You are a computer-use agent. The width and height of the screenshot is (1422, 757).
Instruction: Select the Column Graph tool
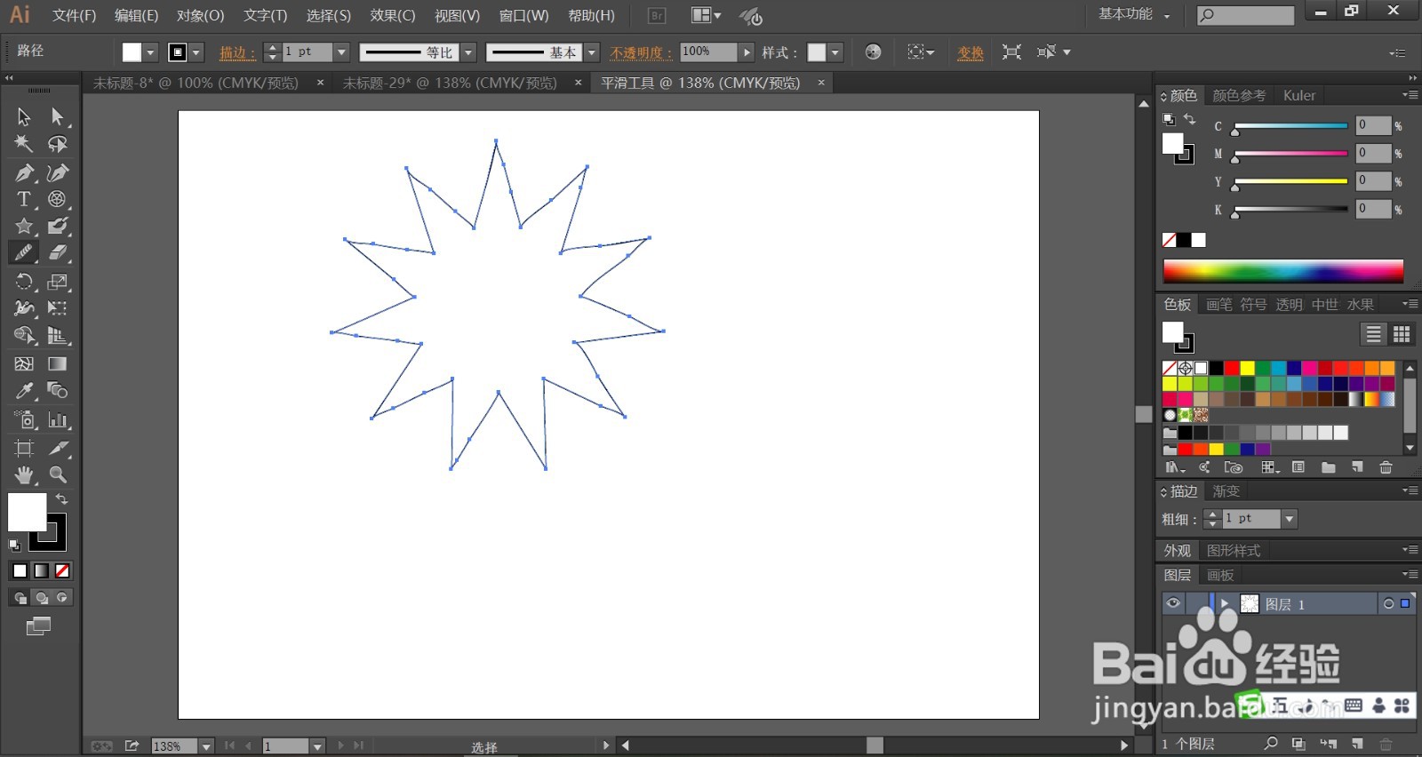57,419
